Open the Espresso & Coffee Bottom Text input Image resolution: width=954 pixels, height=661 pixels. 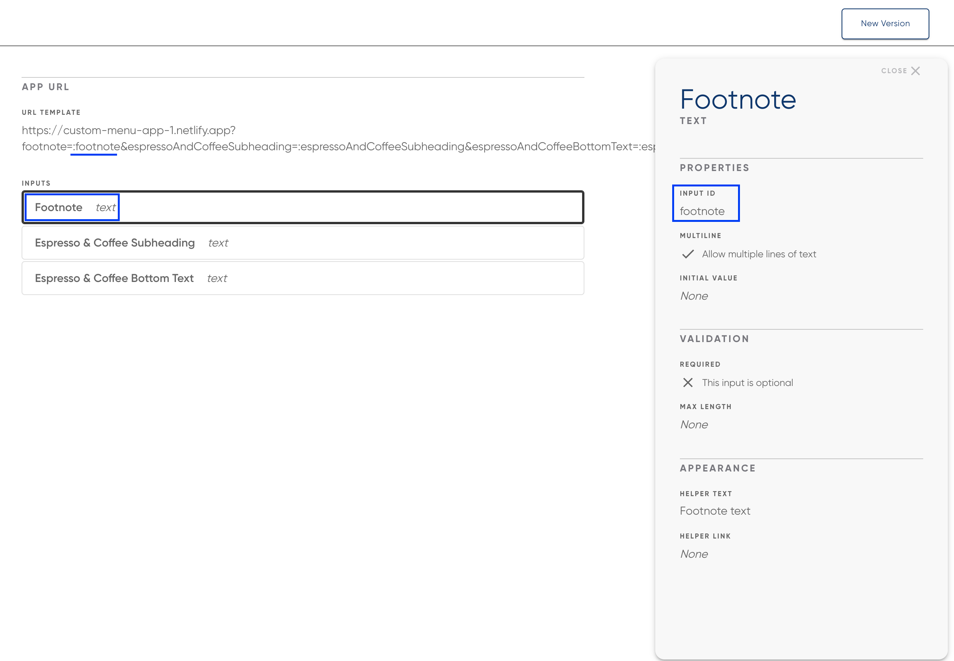[x=302, y=278]
